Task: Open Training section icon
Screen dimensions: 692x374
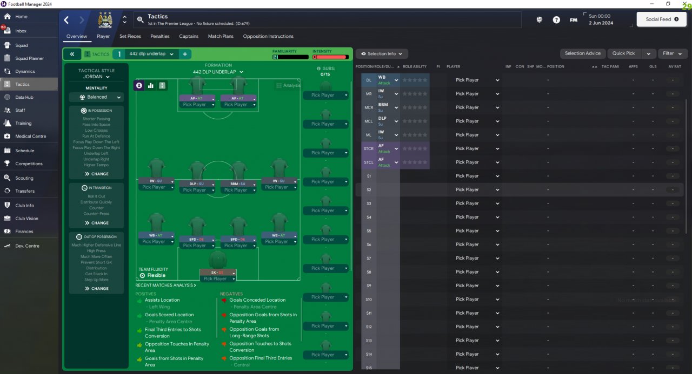Action: [x=7, y=123]
